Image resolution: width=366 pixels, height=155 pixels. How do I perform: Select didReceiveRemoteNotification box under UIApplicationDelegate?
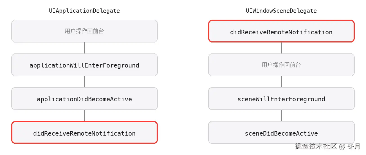point(84,132)
